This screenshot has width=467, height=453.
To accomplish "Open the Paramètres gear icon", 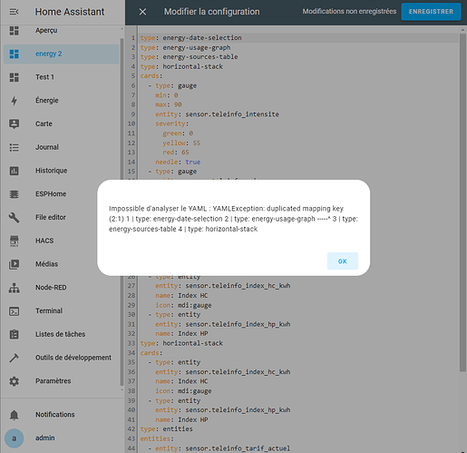I will click(x=14, y=381).
